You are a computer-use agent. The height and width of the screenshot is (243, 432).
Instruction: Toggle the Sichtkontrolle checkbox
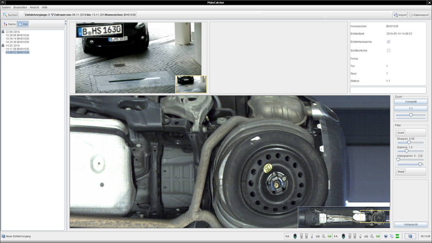[389, 51]
